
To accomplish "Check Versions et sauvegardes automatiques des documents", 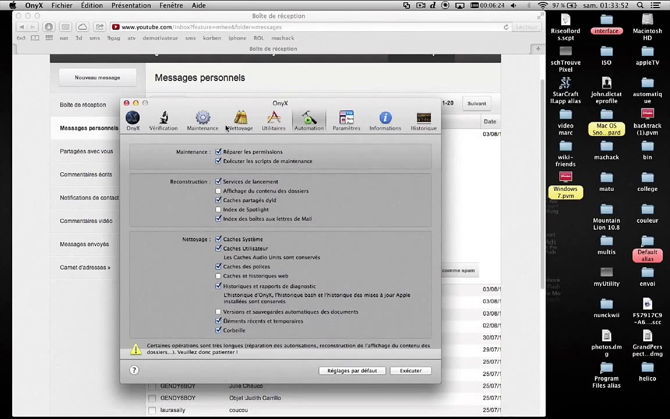I will [x=218, y=312].
